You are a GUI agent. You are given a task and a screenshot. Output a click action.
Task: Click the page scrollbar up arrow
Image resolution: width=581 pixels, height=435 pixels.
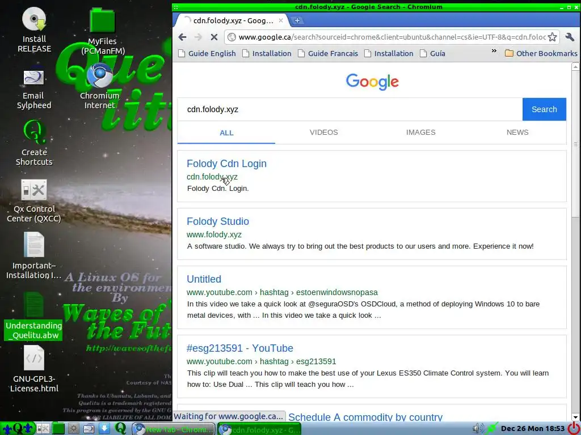575,67
